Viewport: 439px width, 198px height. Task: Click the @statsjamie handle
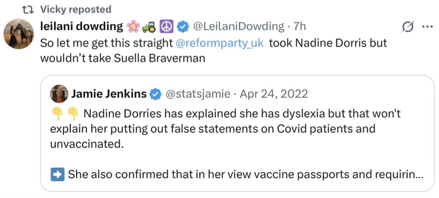coord(198,94)
